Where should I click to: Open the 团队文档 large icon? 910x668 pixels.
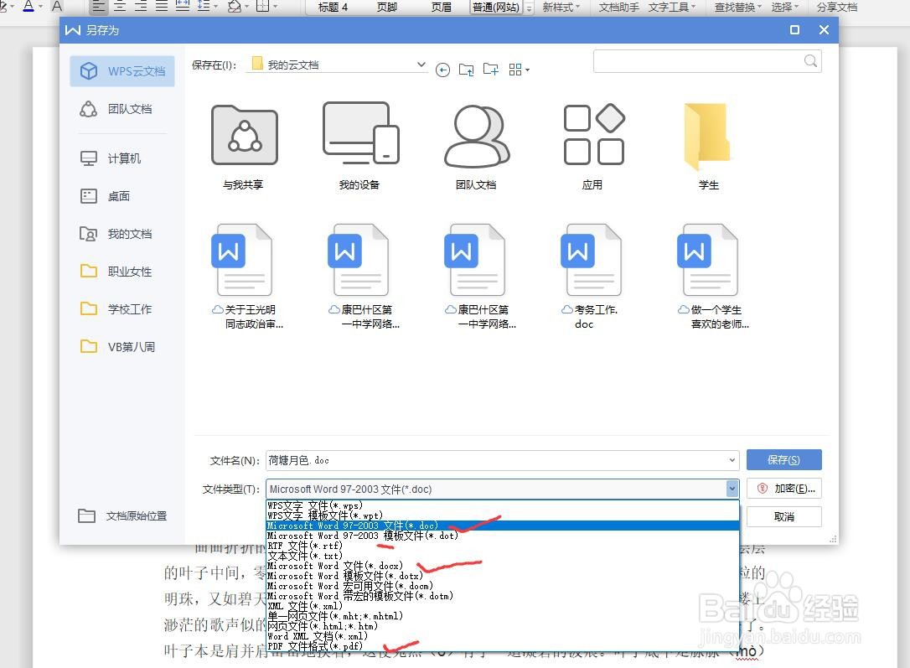(x=476, y=148)
